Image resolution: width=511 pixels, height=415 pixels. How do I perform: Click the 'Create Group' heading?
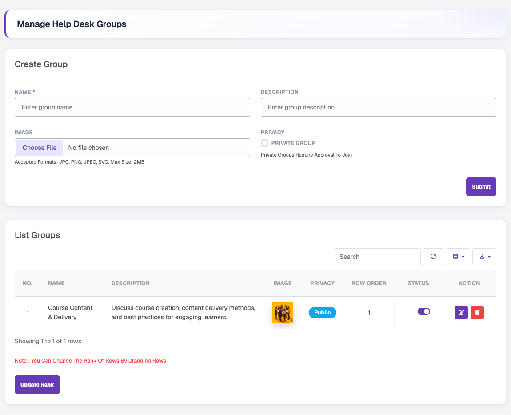(41, 64)
